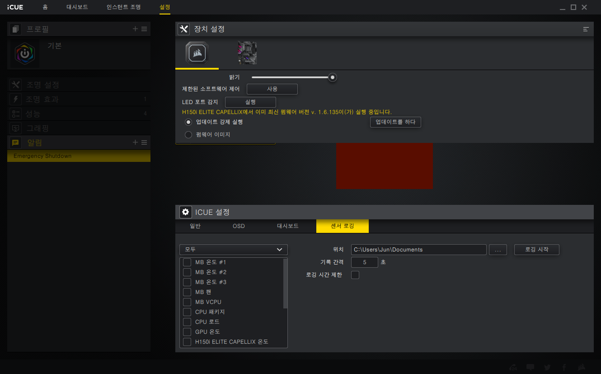Click the 밝기 brightness slider handle
Screen dimensions: 601x374
pos(333,77)
